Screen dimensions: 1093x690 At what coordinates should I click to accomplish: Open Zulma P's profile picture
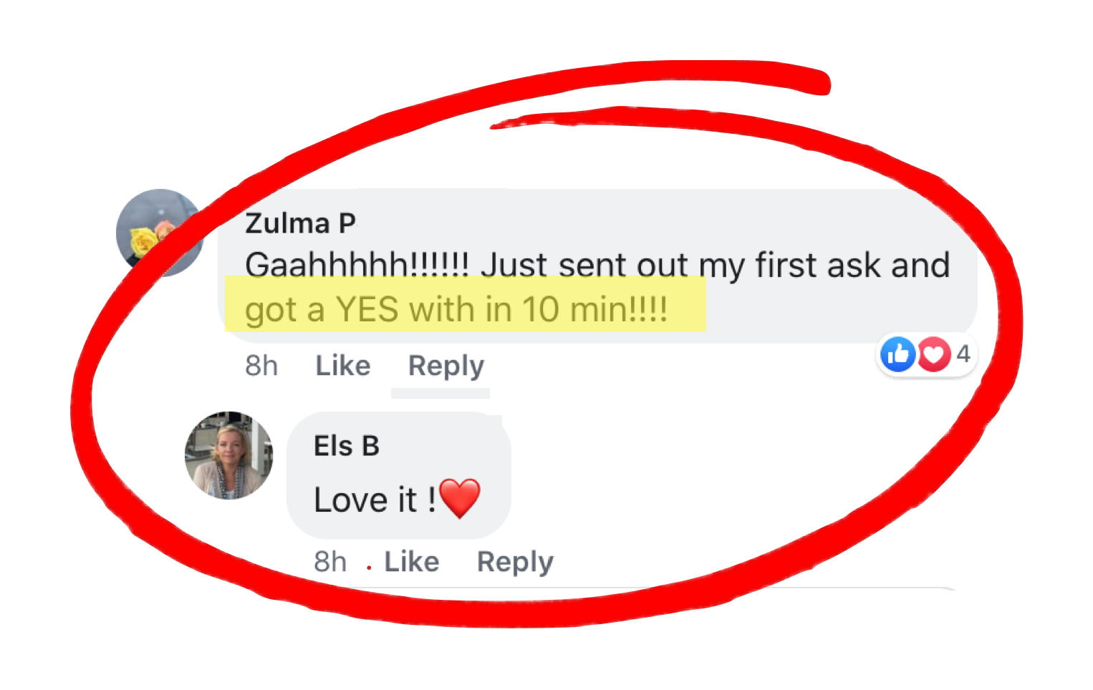pyautogui.click(x=159, y=233)
